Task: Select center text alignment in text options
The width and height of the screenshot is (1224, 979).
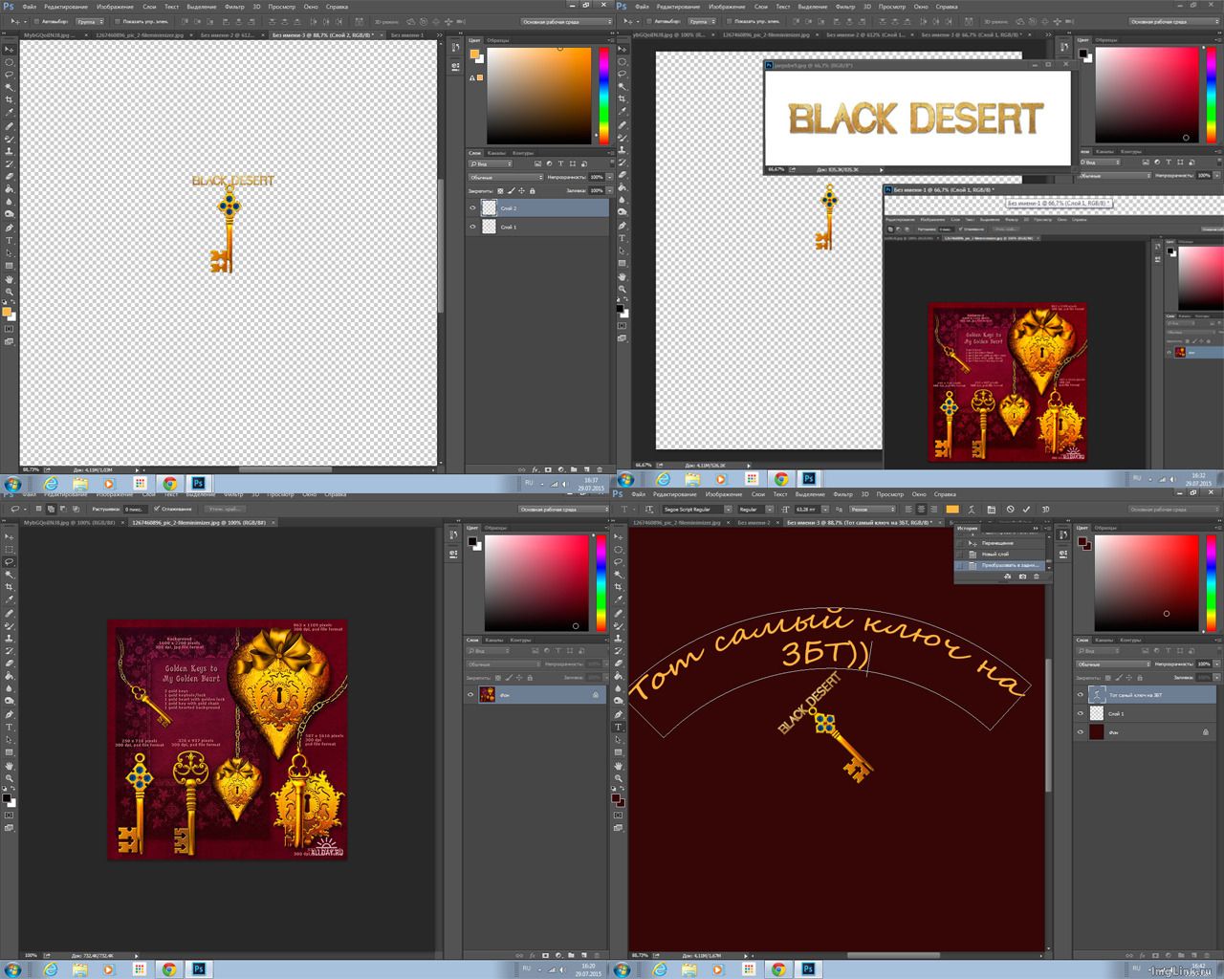Action: click(921, 510)
